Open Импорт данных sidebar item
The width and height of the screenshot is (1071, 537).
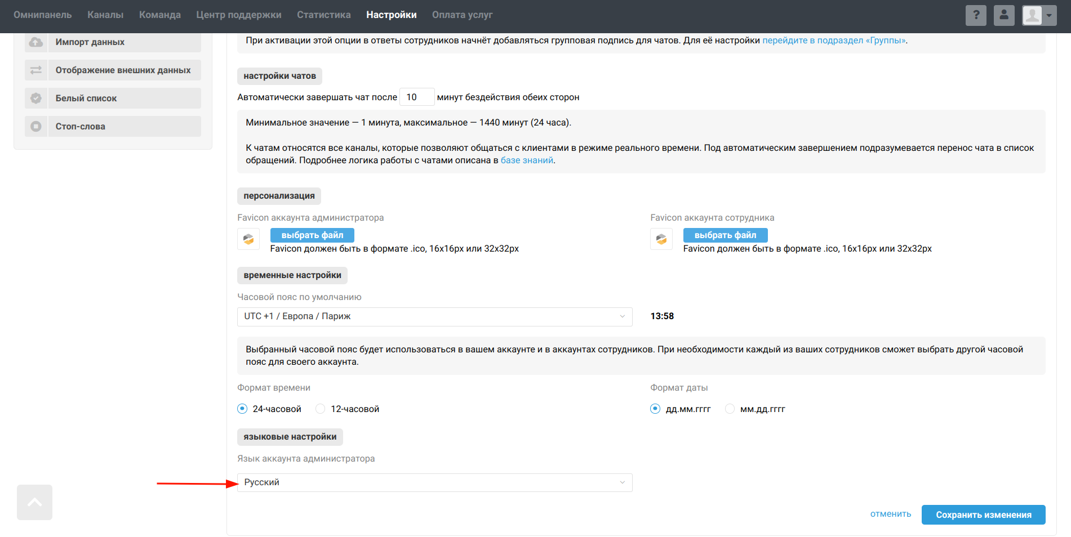[x=113, y=42]
